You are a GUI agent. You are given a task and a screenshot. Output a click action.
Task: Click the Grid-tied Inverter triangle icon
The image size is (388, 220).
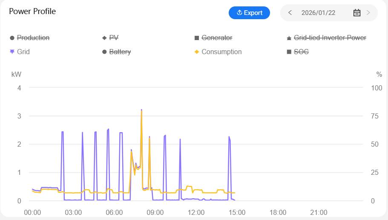click(289, 38)
